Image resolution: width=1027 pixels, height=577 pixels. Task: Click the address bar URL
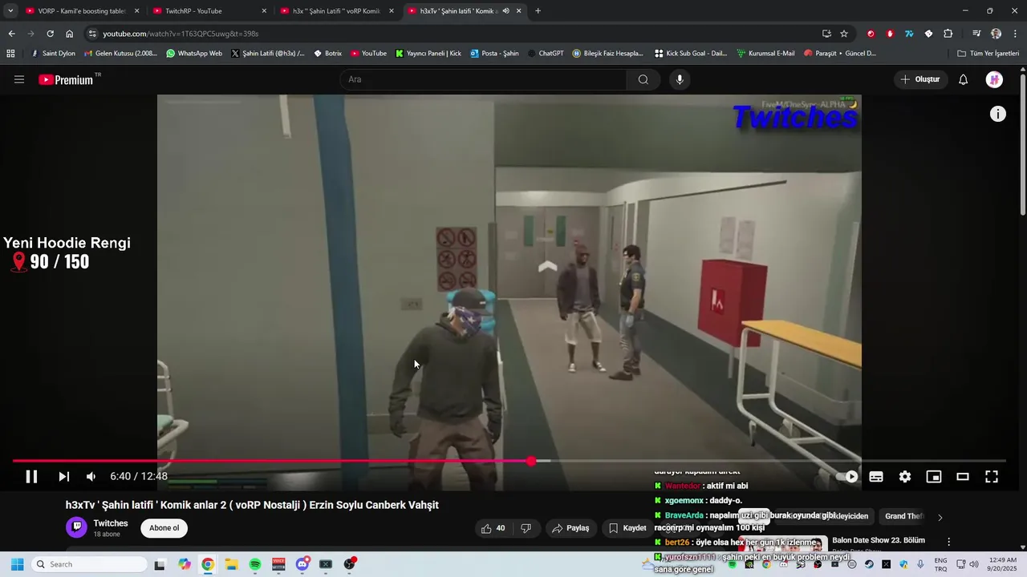(x=181, y=34)
